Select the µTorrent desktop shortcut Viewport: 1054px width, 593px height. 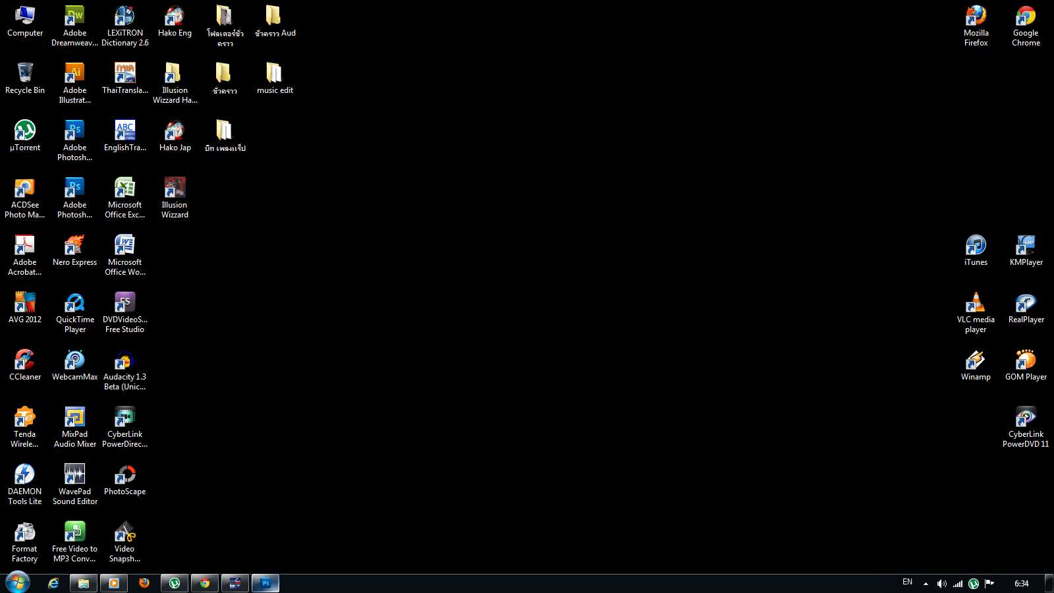pos(25,136)
